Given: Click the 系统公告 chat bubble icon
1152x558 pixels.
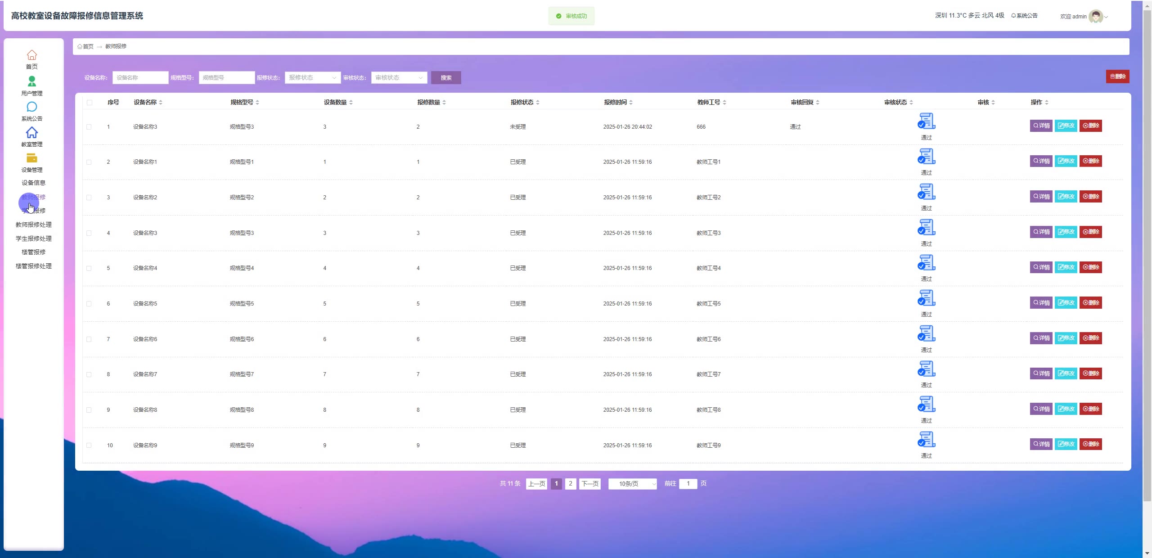Looking at the screenshot, I should point(31,107).
